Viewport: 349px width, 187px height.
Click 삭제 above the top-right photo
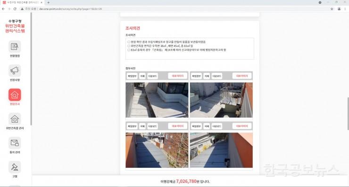pos(207,76)
